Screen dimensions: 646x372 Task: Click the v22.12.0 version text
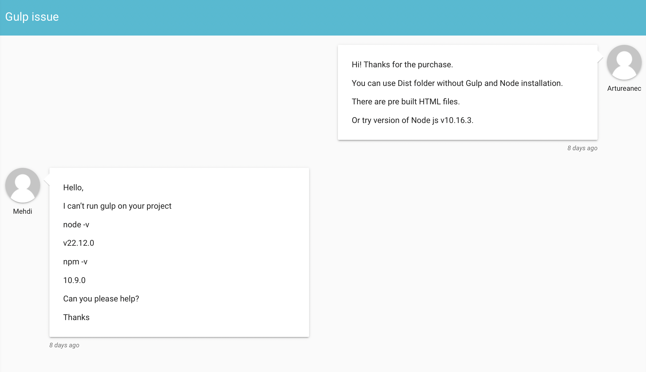coord(79,243)
